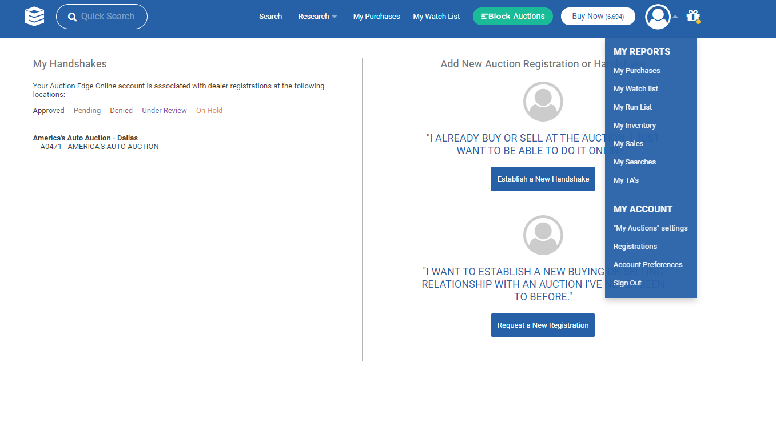This screenshot has width=776, height=427.
Task: Toggle the Pending handshake filter
Action: 87,110
